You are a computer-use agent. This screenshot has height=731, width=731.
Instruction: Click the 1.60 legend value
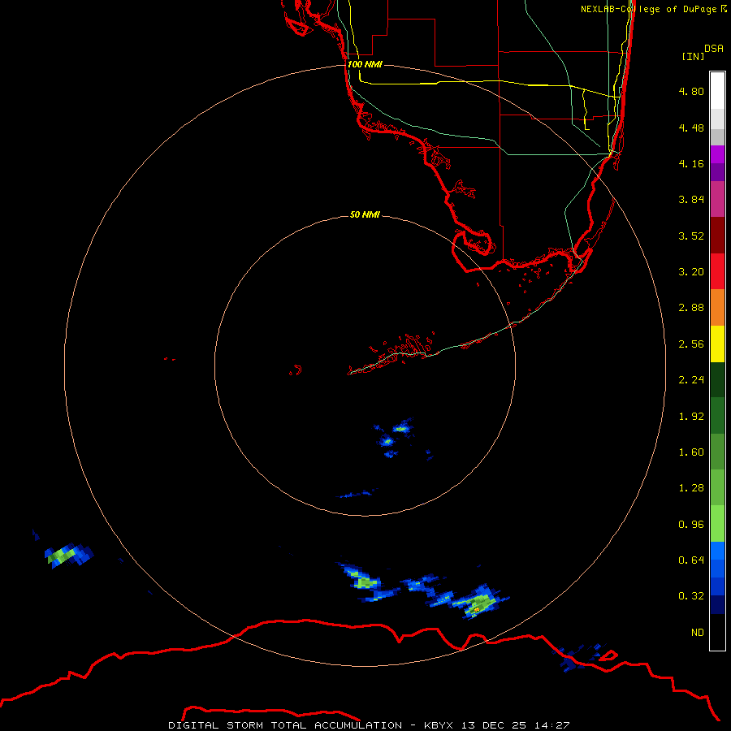(691, 452)
